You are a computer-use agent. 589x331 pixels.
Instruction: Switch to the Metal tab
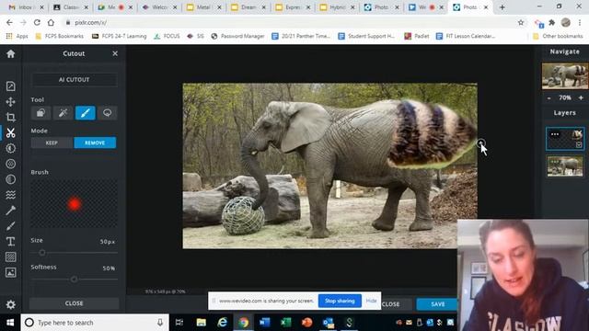204,7
